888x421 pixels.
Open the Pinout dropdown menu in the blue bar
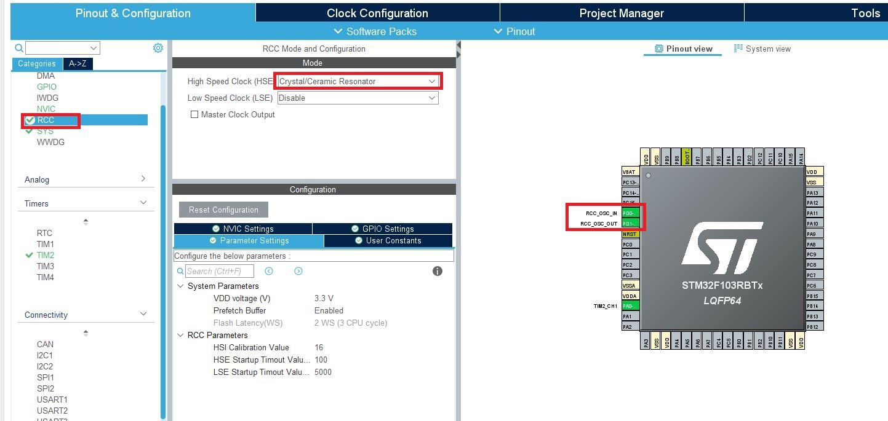click(514, 31)
